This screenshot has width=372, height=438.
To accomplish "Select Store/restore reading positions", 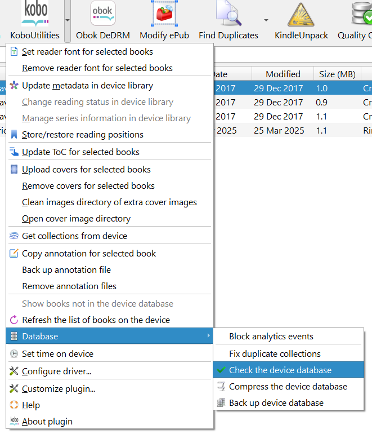I will tap(110, 135).
